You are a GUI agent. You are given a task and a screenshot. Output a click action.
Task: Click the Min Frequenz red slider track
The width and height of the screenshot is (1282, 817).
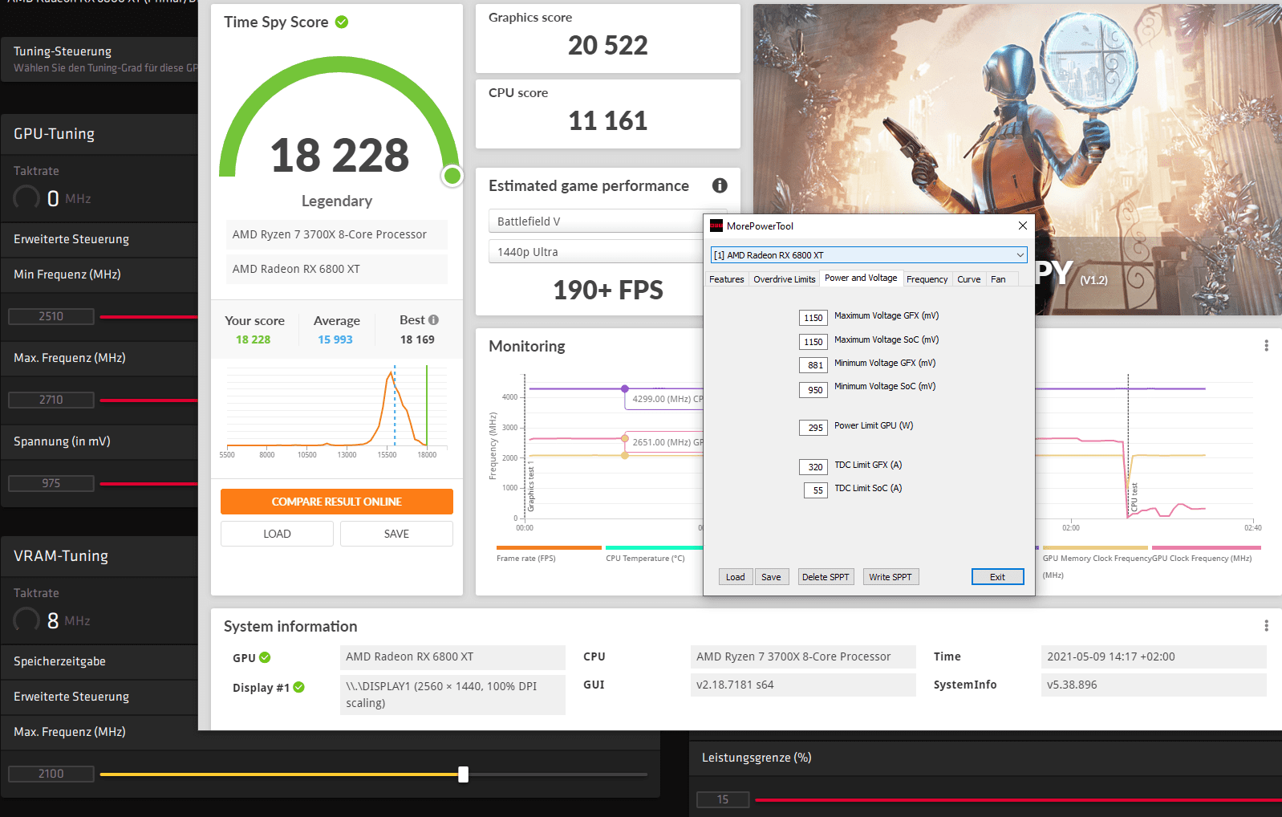[148, 317]
